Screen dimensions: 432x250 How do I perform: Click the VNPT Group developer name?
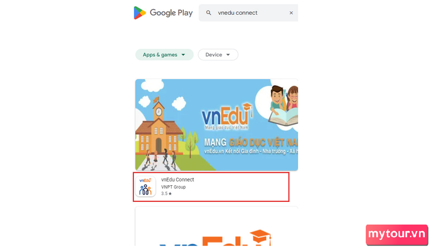173,187
